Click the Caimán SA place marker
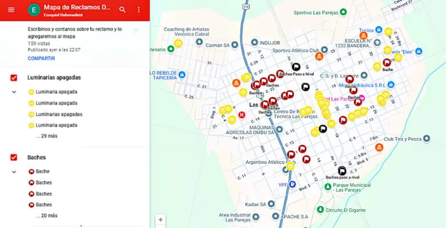 [x=234, y=45]
